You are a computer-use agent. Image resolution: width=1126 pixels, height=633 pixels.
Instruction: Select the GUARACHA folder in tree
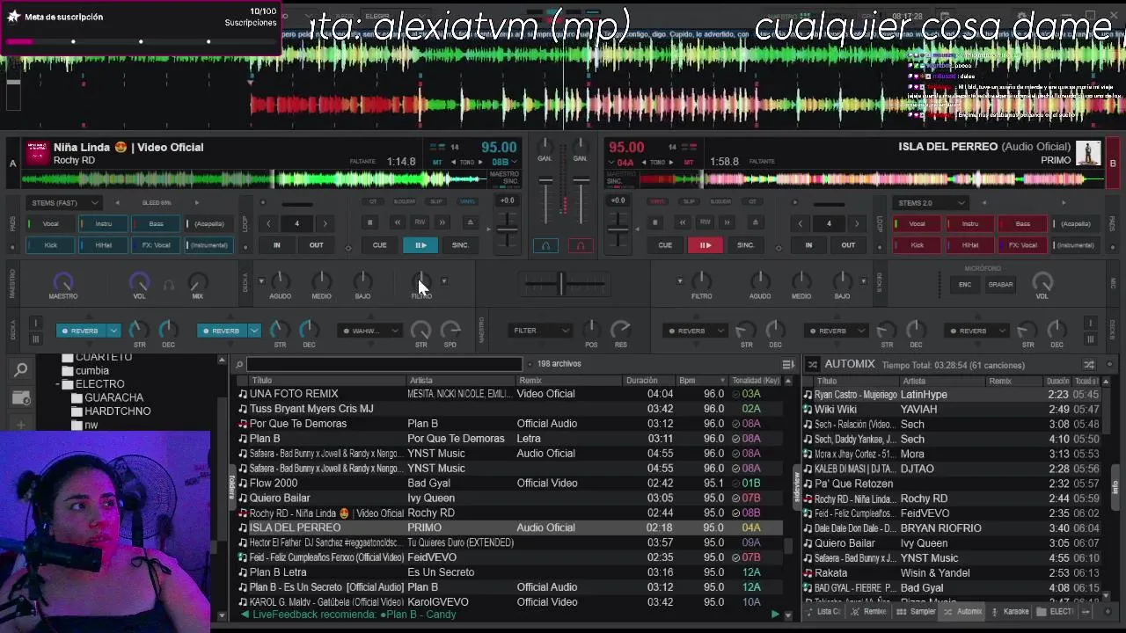(x=113, y=397)
